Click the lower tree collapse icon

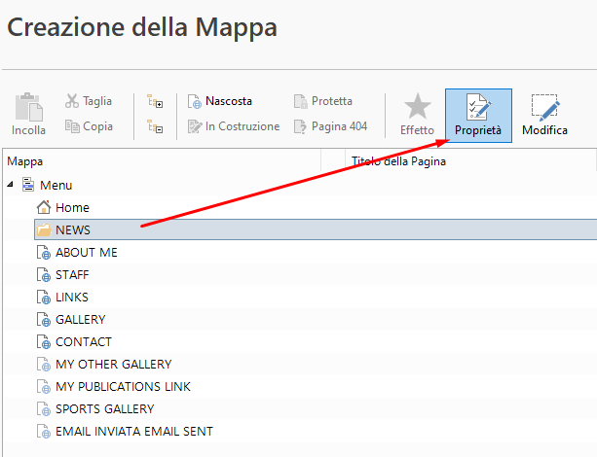[x=156, y=126]
